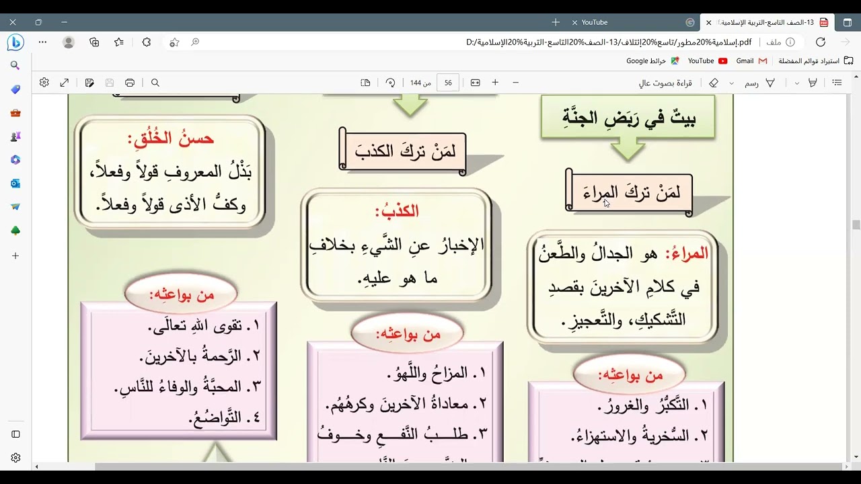This screenshot has height=484, width=861.
Task: Fit PDF page to width
Action: (476, 83)
